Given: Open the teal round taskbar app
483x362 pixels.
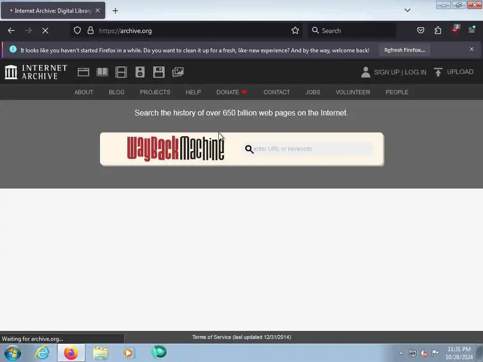Looking at the screenshot, I should (x=159, y=352).
